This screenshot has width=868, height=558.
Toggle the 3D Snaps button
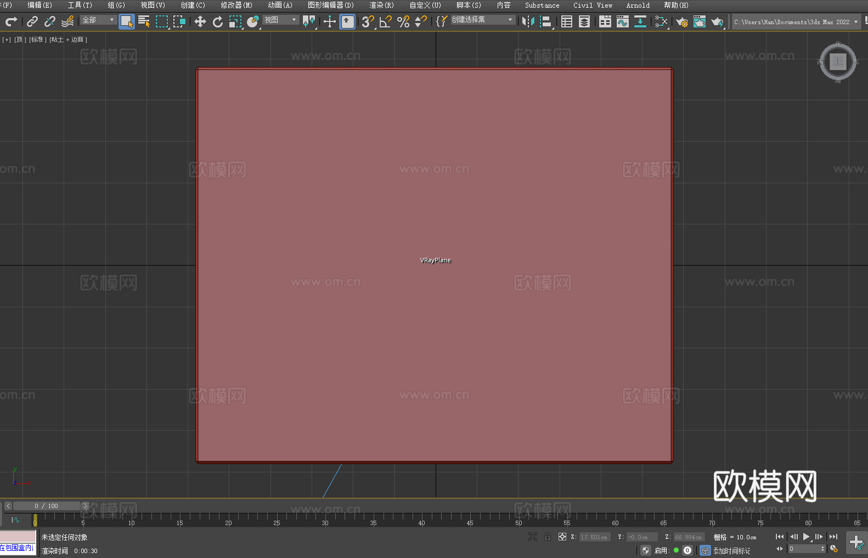368,21
